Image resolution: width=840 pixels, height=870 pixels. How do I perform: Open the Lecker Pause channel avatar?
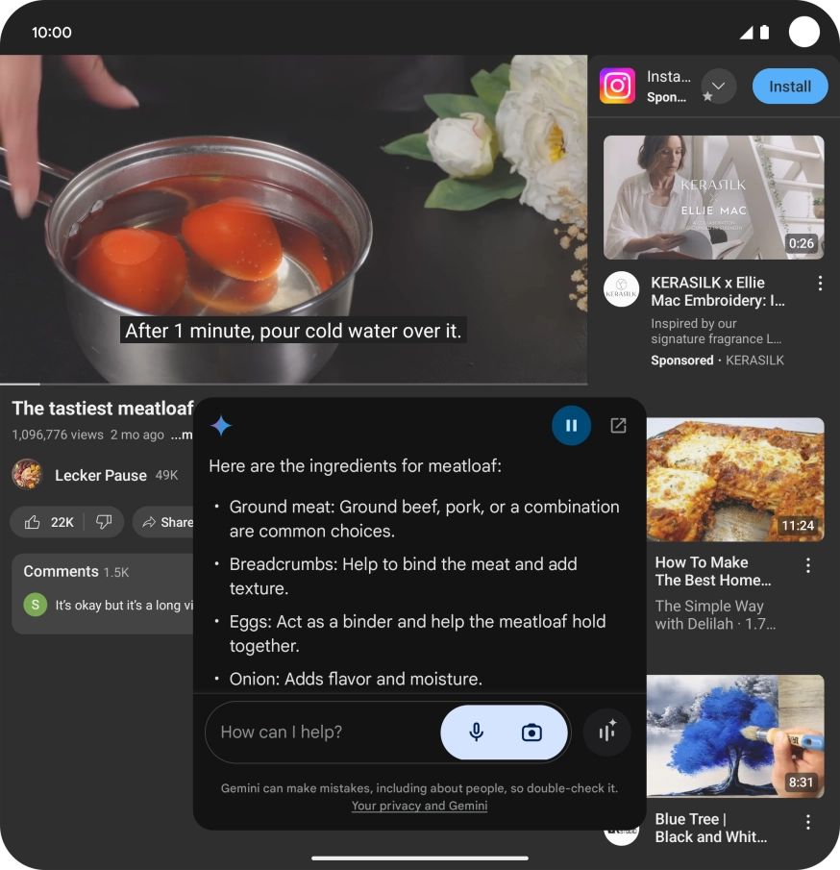tap(27, 475)
